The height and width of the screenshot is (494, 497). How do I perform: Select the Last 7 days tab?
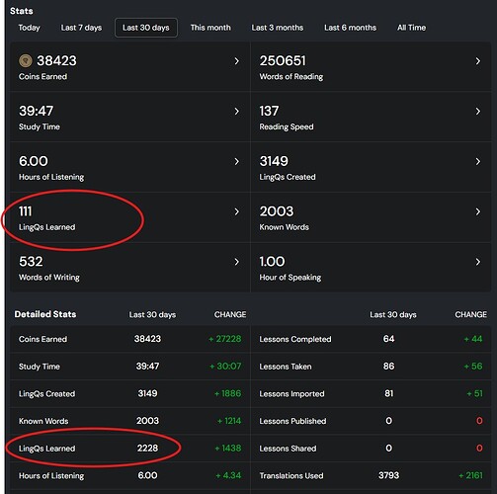81,28
